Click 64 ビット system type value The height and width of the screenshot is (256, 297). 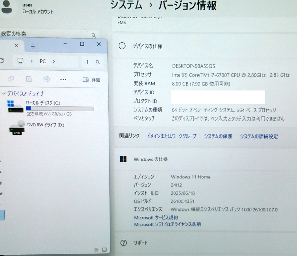224,110
